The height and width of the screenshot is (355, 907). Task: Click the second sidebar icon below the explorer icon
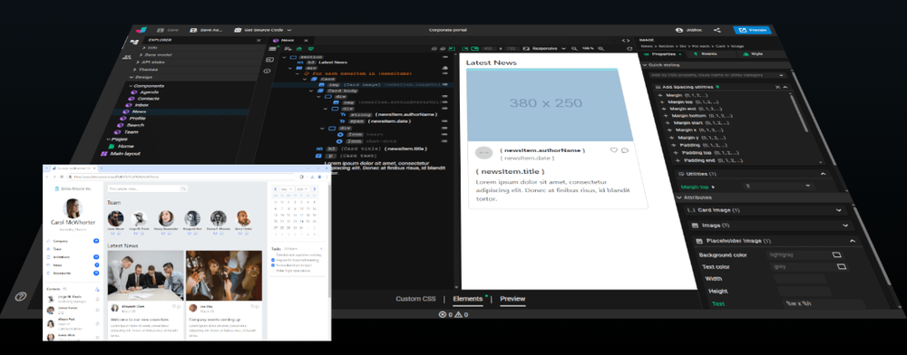coord(127,57)
